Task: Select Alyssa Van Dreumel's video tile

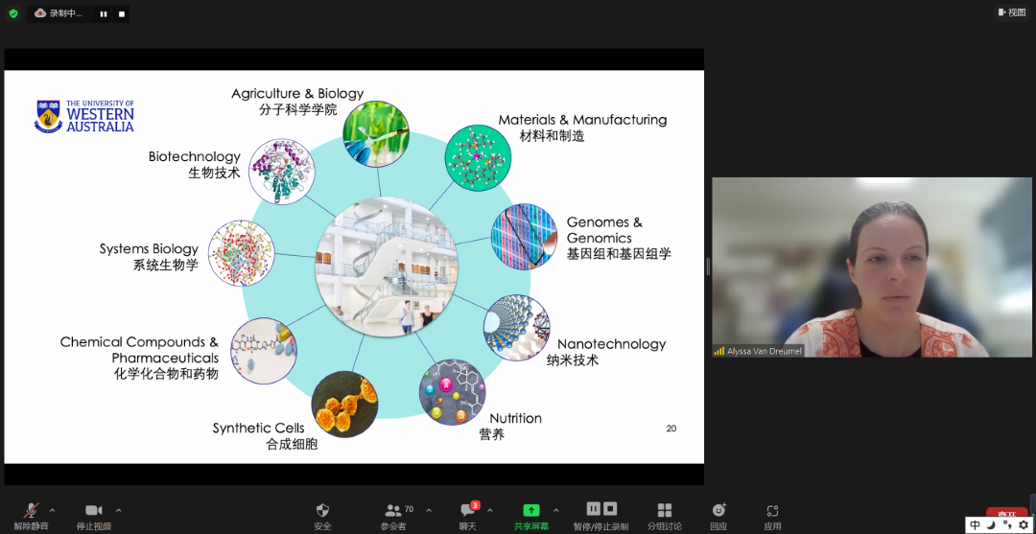Action: point(871,267)
